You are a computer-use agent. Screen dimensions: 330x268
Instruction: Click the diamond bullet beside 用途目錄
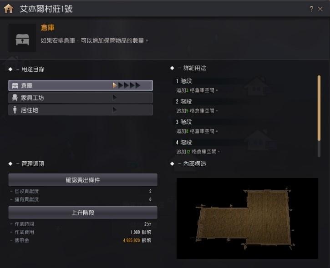[x=10, y=69]
